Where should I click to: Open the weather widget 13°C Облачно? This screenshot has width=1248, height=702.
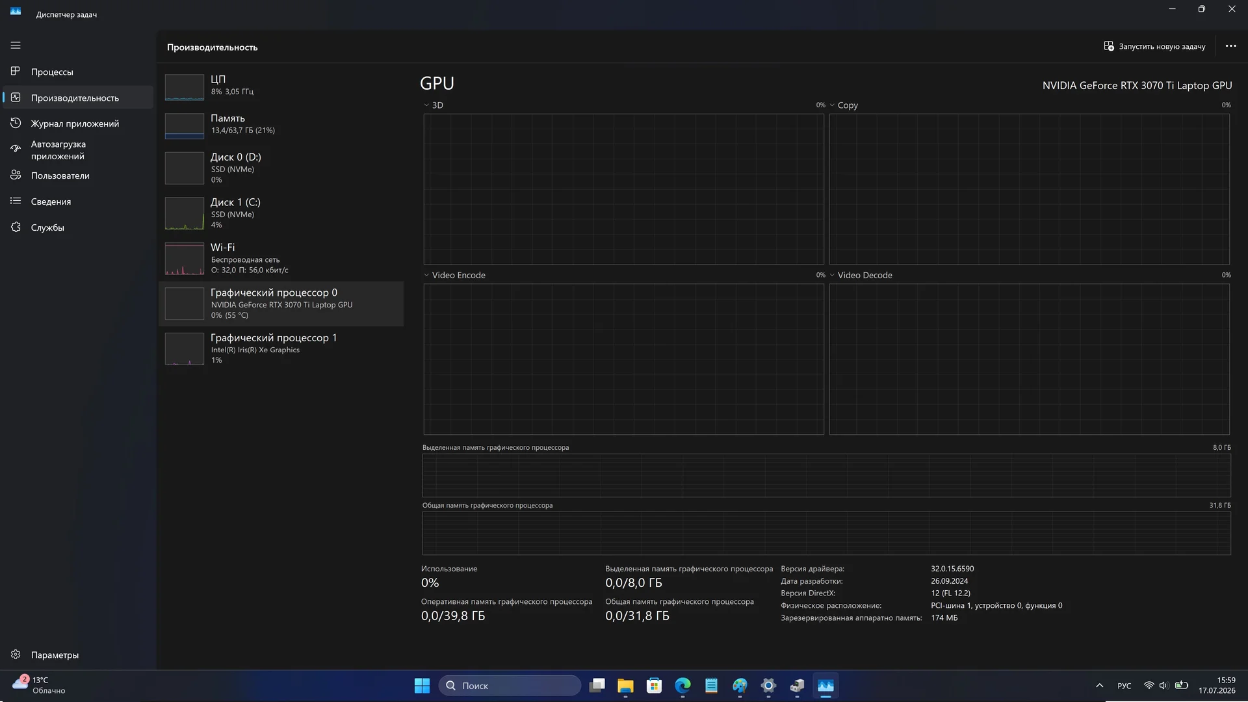(40, 685)
